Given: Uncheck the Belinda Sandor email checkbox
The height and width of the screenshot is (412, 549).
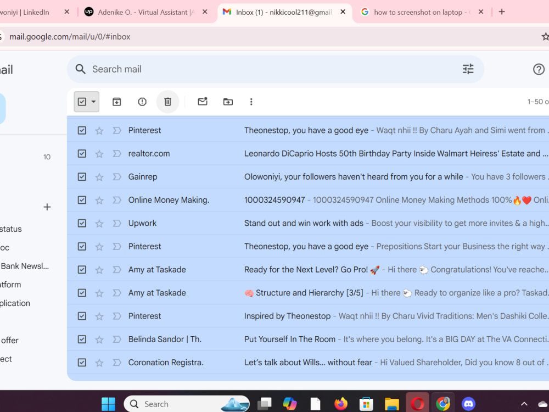Looking at the screenshot, I should (82, 339).
